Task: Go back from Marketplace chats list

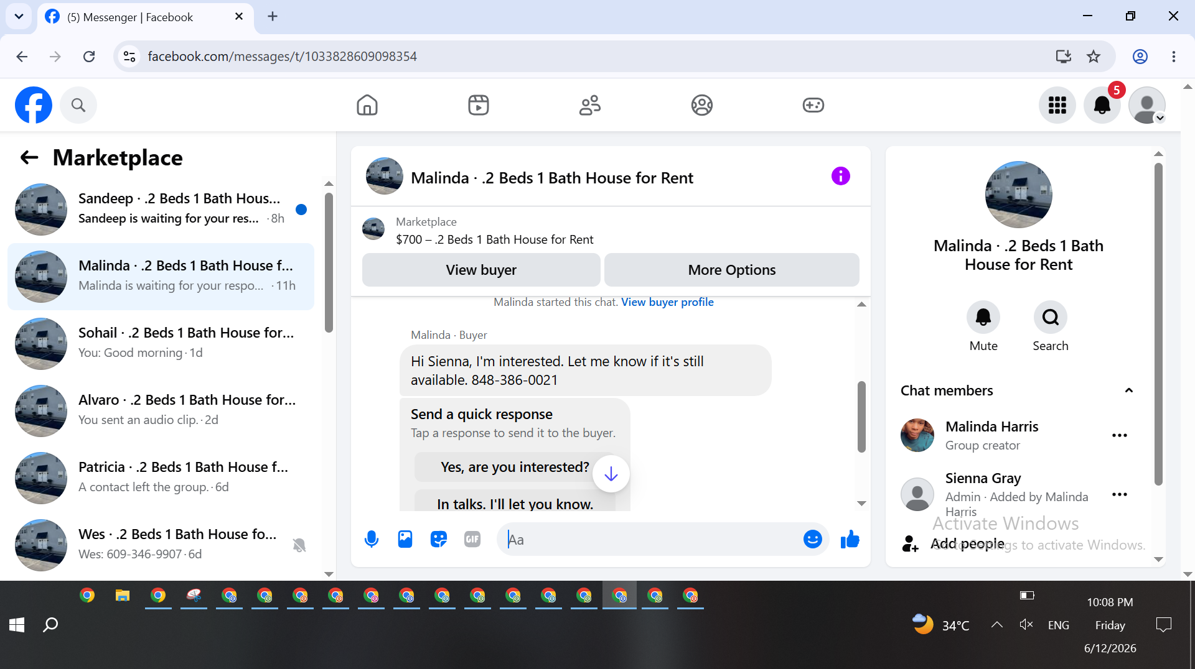Action: click(x=29, y=158)
